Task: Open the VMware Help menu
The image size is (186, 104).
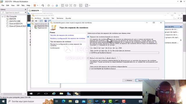Action: click(28, 5)
